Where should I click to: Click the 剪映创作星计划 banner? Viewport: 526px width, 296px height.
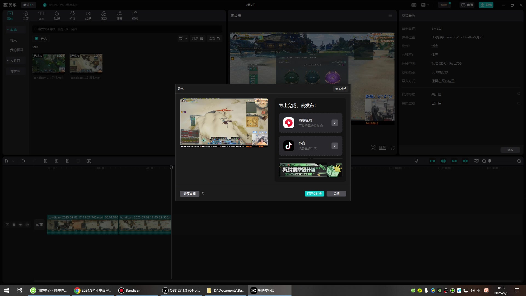(x=311, y=170)
